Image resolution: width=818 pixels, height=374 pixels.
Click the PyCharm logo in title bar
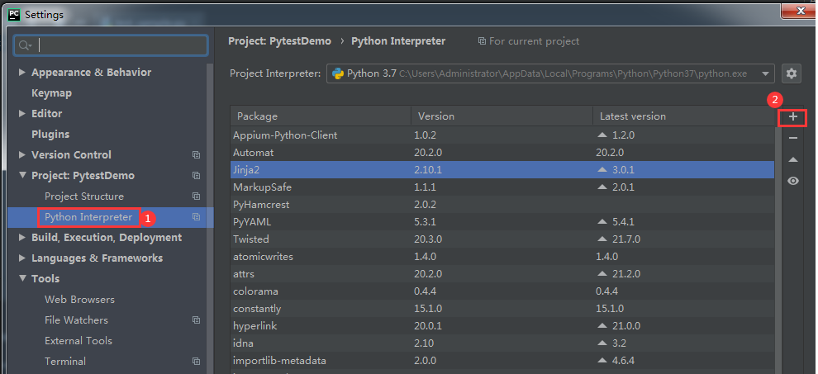[14, 15]
